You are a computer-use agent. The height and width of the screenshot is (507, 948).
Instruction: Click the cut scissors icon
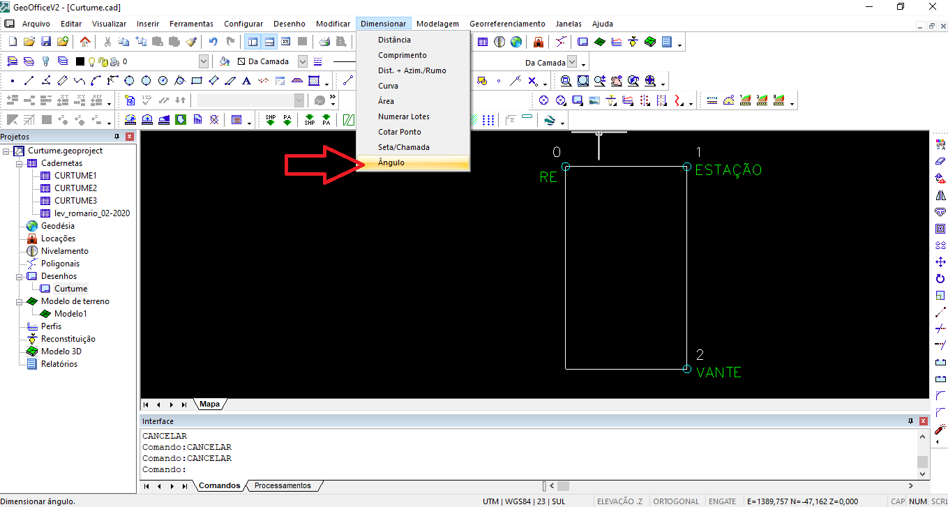point(107,42)
